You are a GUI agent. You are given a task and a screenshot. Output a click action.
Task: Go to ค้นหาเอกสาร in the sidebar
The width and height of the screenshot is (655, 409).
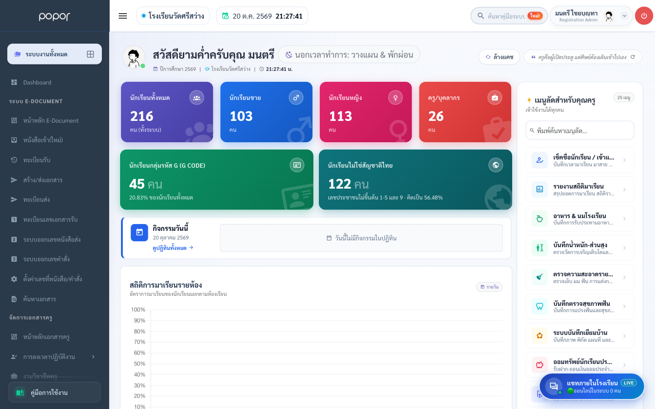point(55,299)
